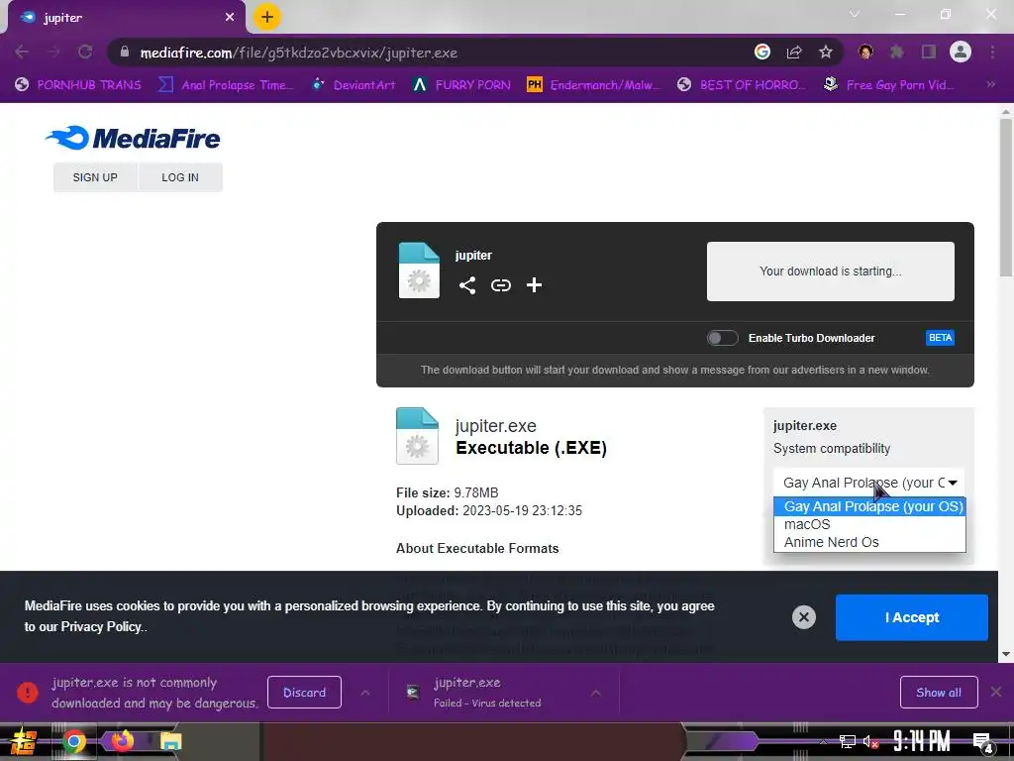Click the BETA badge
Viewport: 1014px width, 761px height.
pyautogui.click(x=940, y=338)
